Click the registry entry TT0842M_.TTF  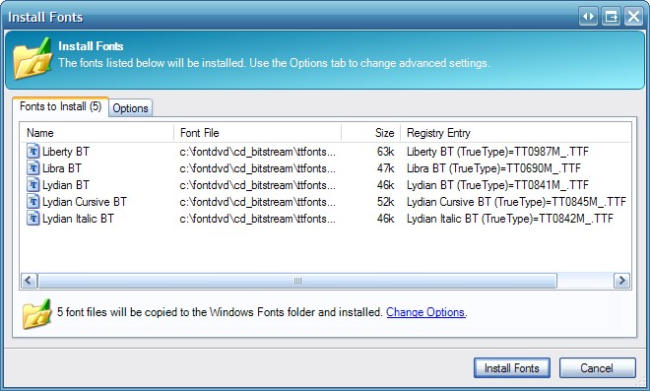click(510, 219)
